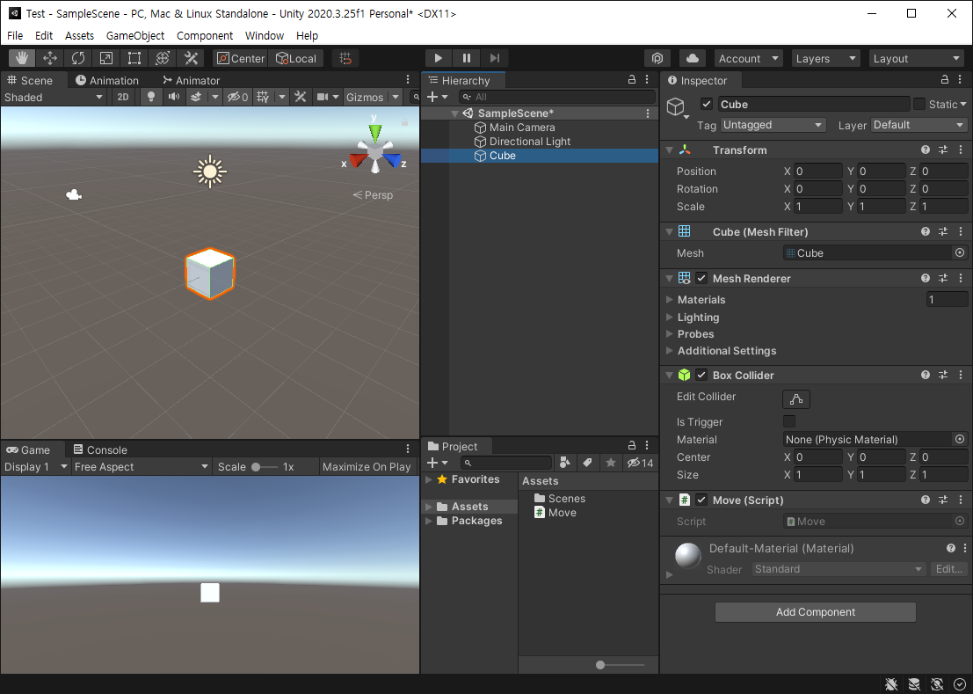Open Window menu
The width and height of the screenshot is (973, 694).
click(x=265, y=35)
